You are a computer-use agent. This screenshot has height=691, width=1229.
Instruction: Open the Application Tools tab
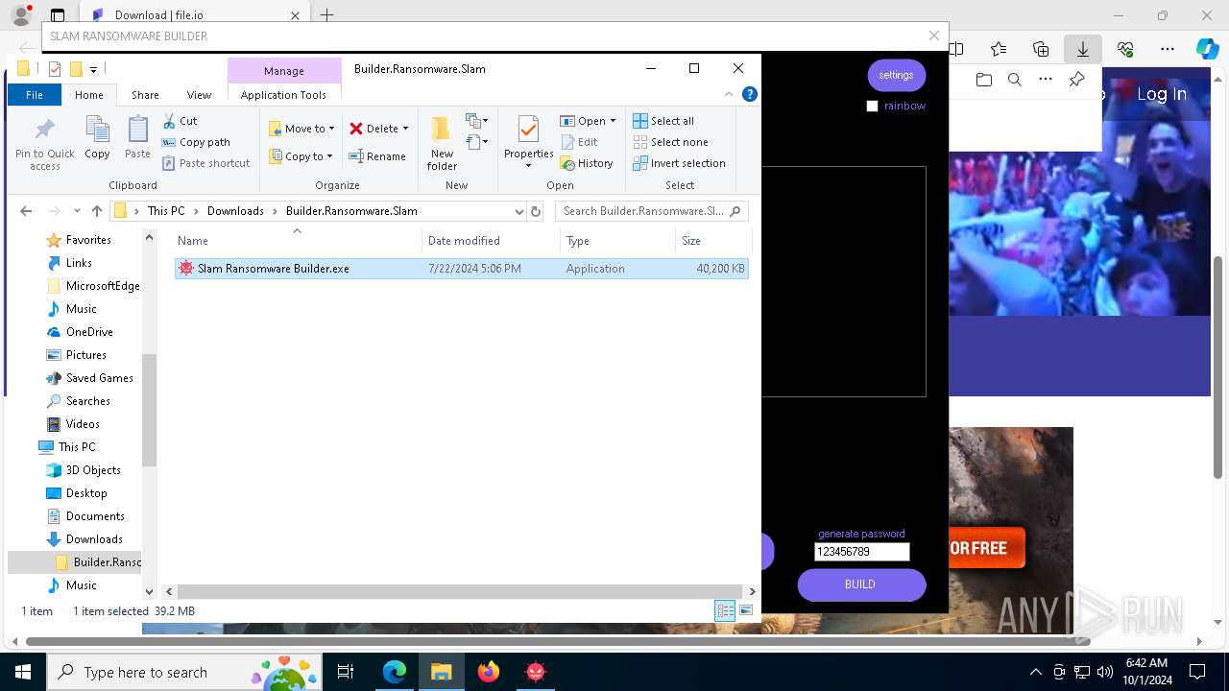click(283, 95)
